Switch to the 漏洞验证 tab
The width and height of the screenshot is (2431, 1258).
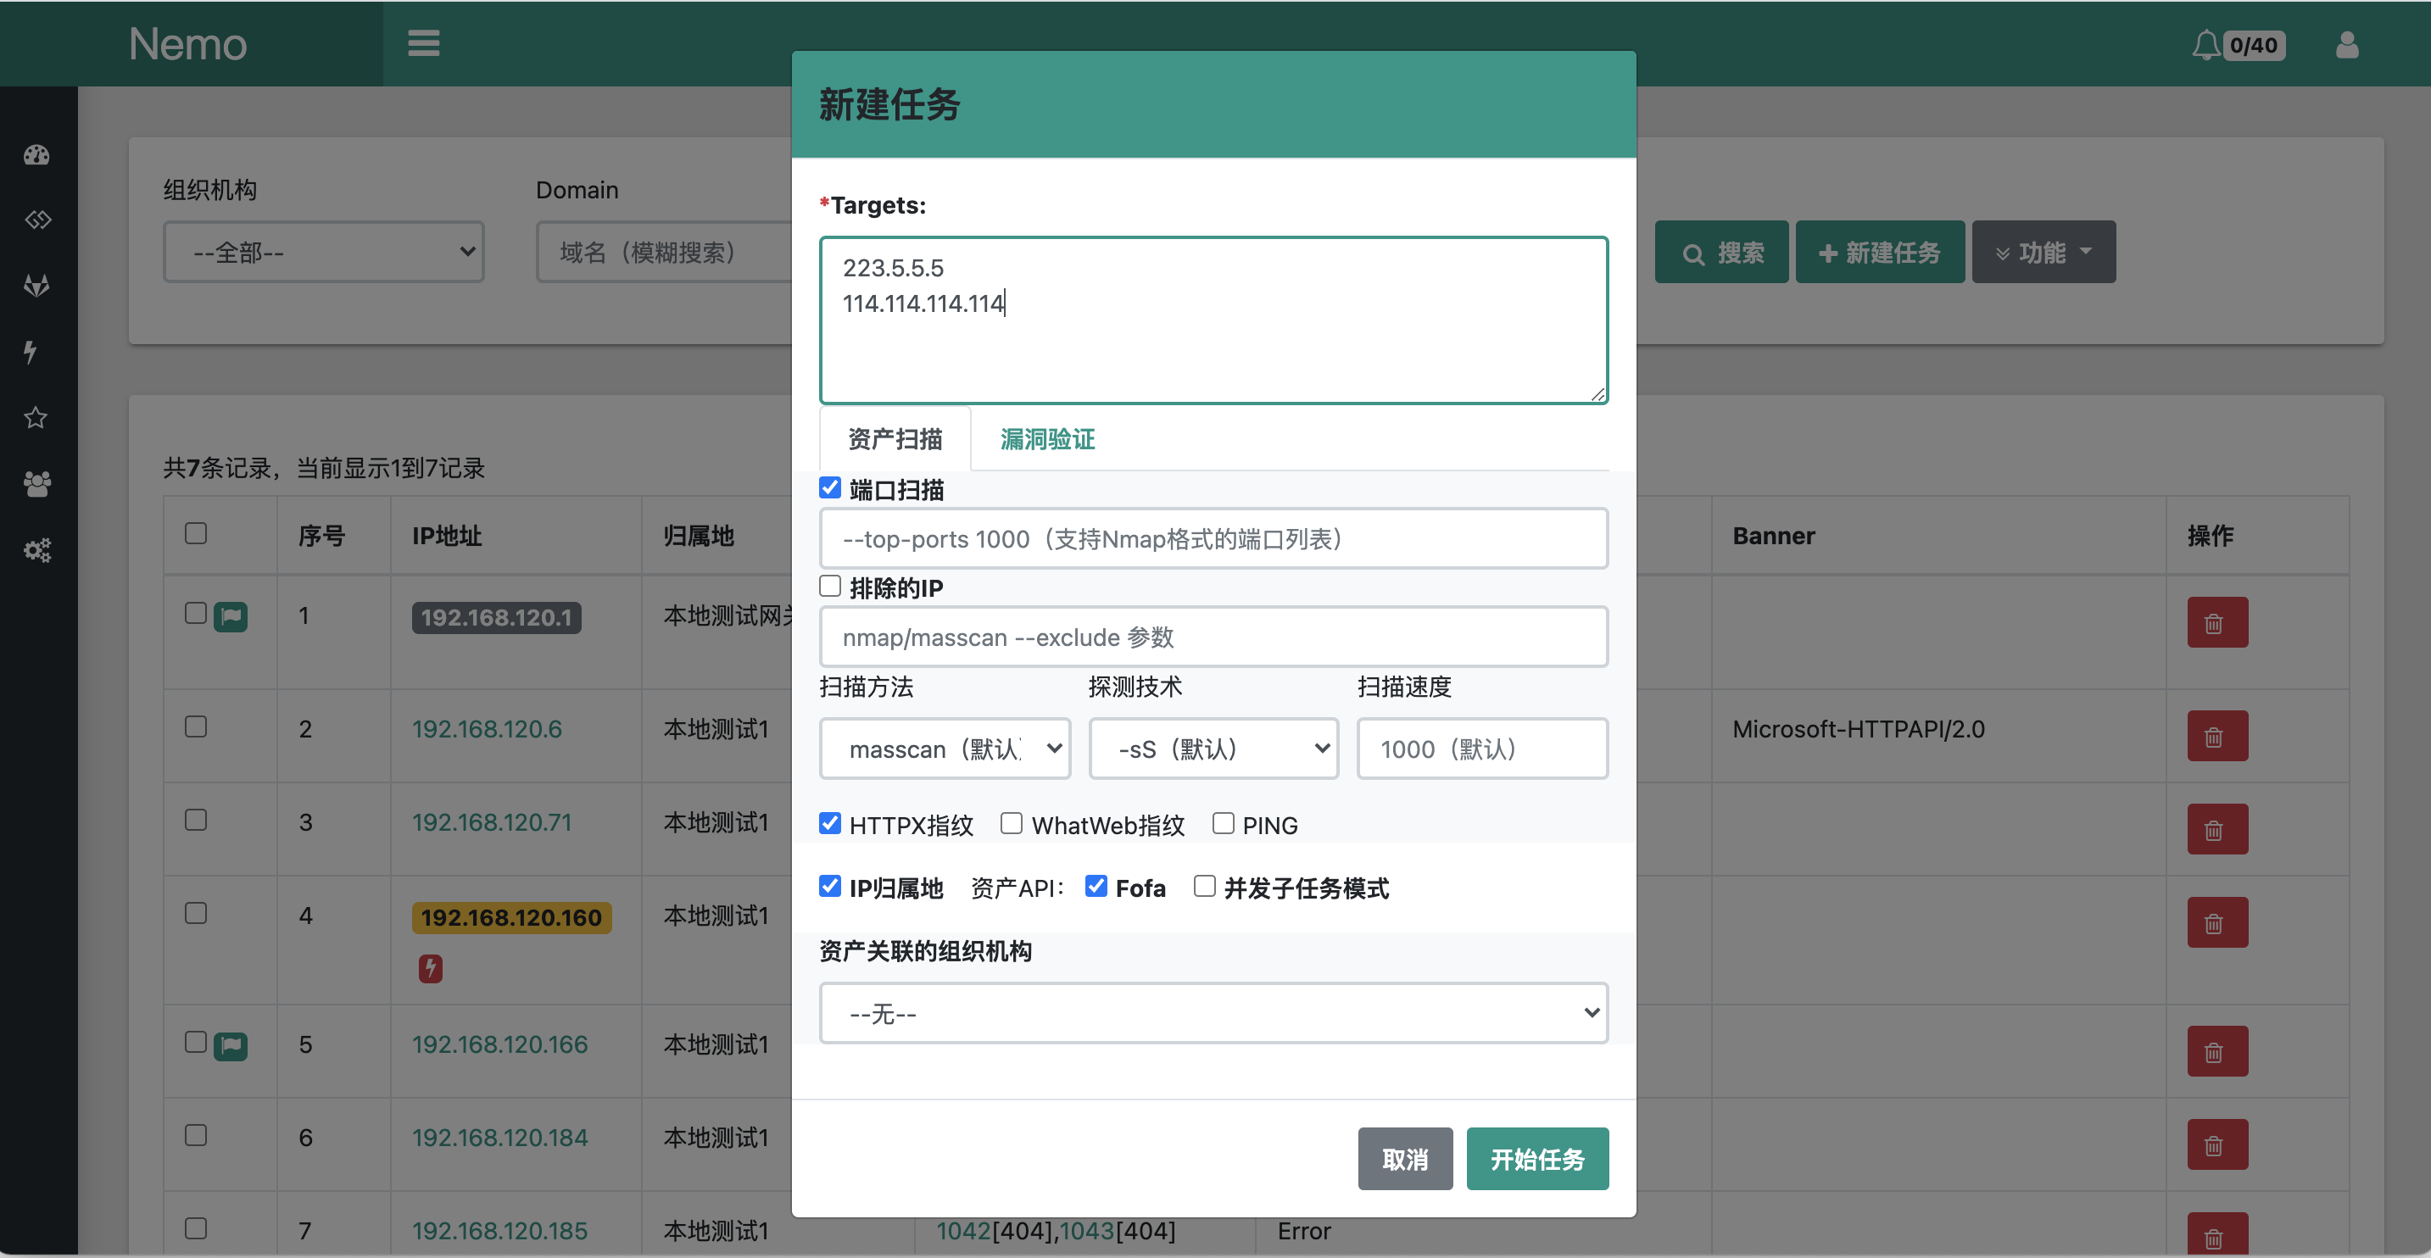(x=1046, y=439)
